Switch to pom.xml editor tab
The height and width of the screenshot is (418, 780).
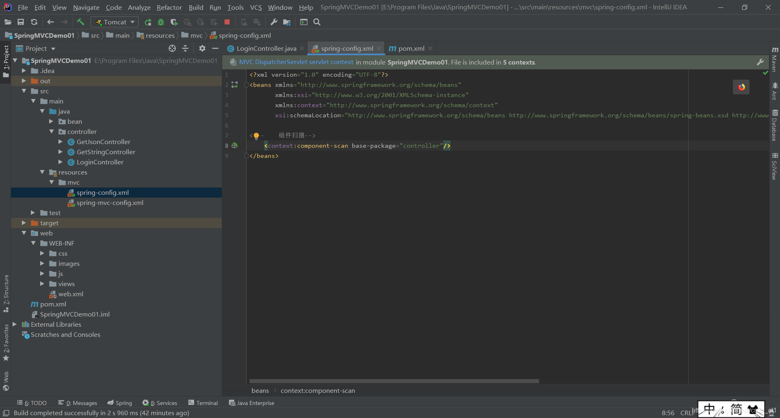(411, 49)
